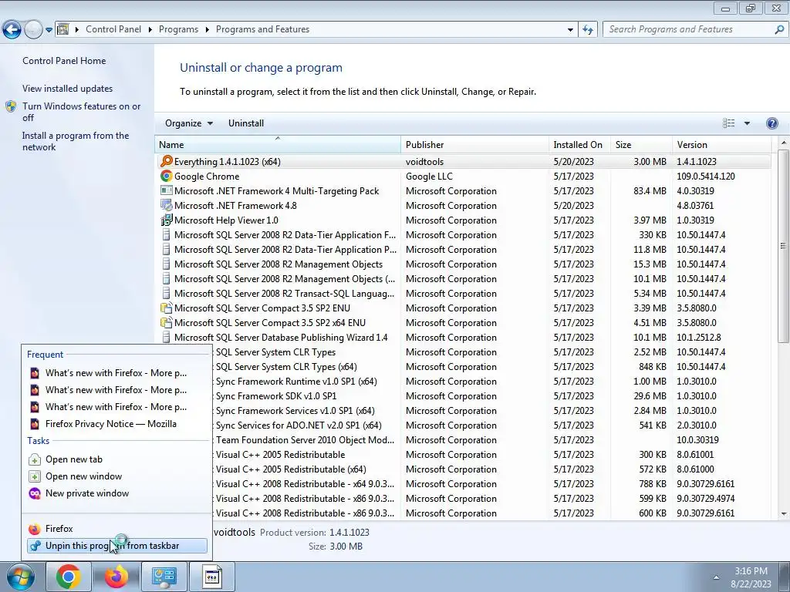Click the .NET Framework 4 Multi-Targeting Pack icon

point(167,191)
